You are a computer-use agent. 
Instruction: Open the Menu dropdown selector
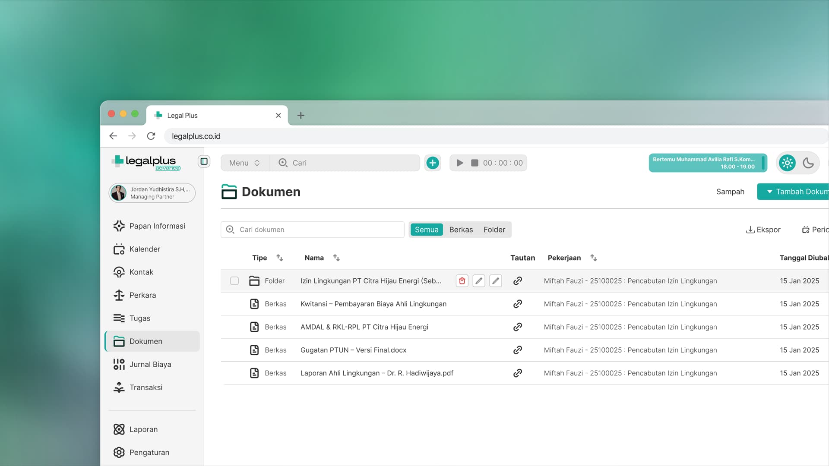point(244,163)
